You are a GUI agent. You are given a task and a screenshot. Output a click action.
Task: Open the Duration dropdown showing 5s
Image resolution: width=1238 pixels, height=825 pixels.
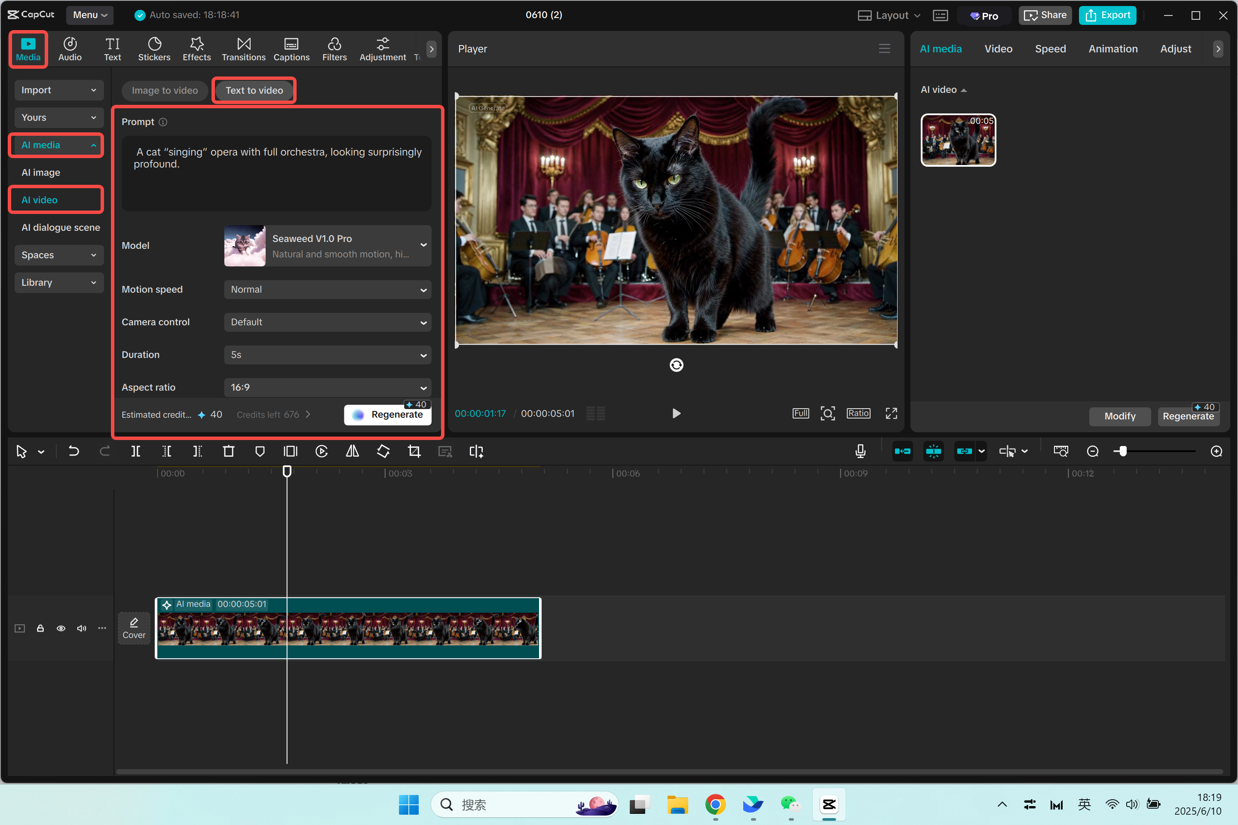coord(327,354)
